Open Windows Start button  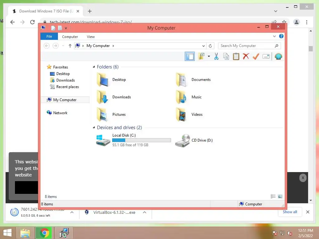click(x=7, y=233)
